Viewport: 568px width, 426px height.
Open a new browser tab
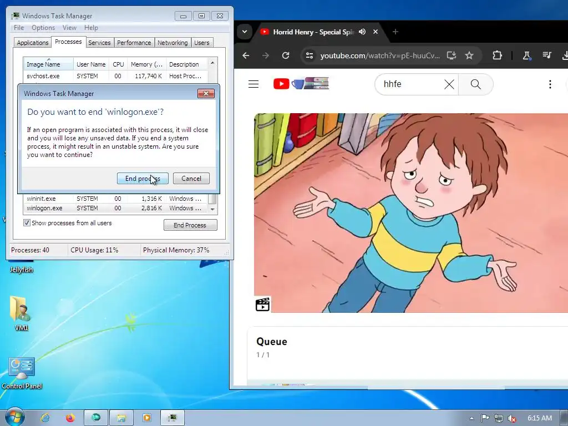tap(395, 32)
